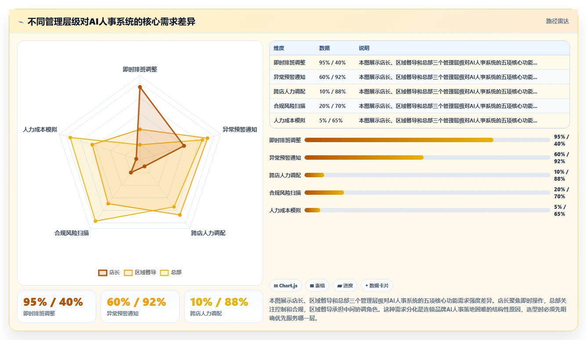This screenshot has width=587, height=340.
Task: Select the Chart.js tag
Action: [x=286, y=286]
